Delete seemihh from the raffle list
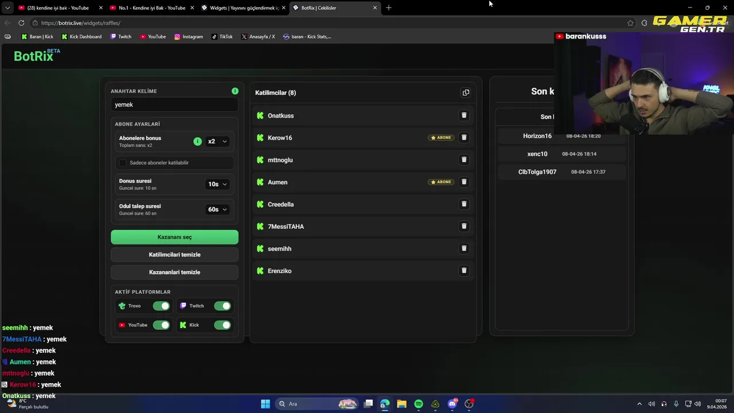Screen dimensions: 734x413 tap(464, 248)
